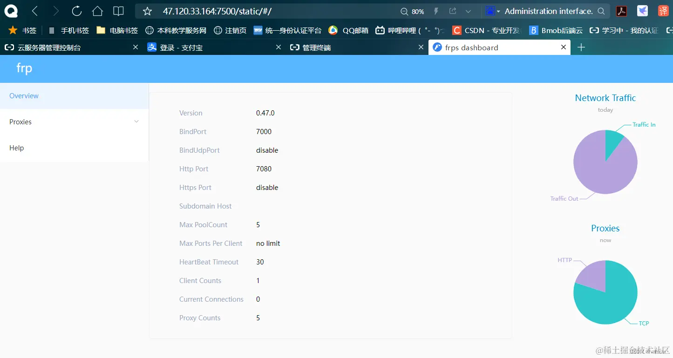This screenshot has height=358, width=673.
Task: Star this page as a favorite
Action: pyautogui.click(x=147, y=11)
